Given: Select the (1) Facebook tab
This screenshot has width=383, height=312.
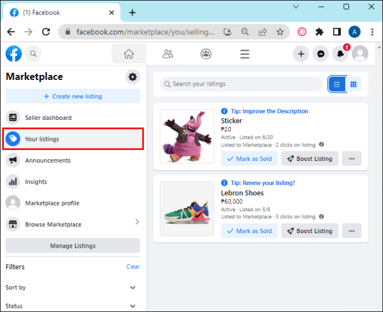Looking at the screenshot, I should [x=61, y=12].
